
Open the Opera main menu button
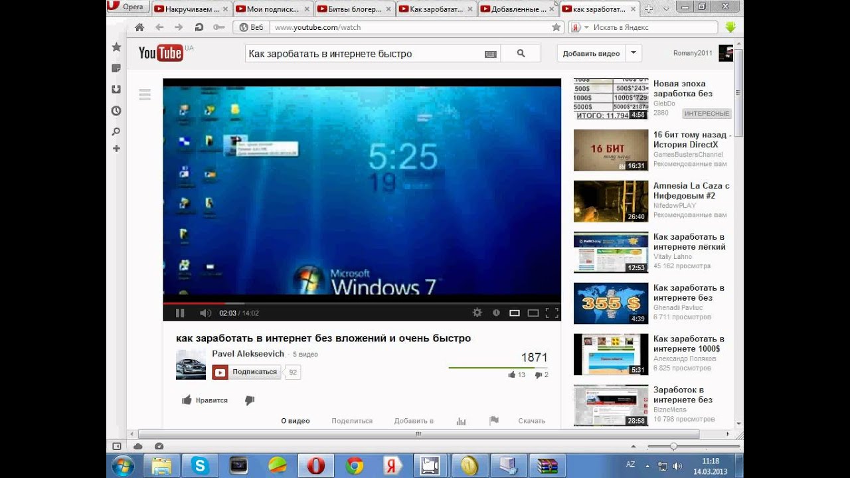(127, 7)
